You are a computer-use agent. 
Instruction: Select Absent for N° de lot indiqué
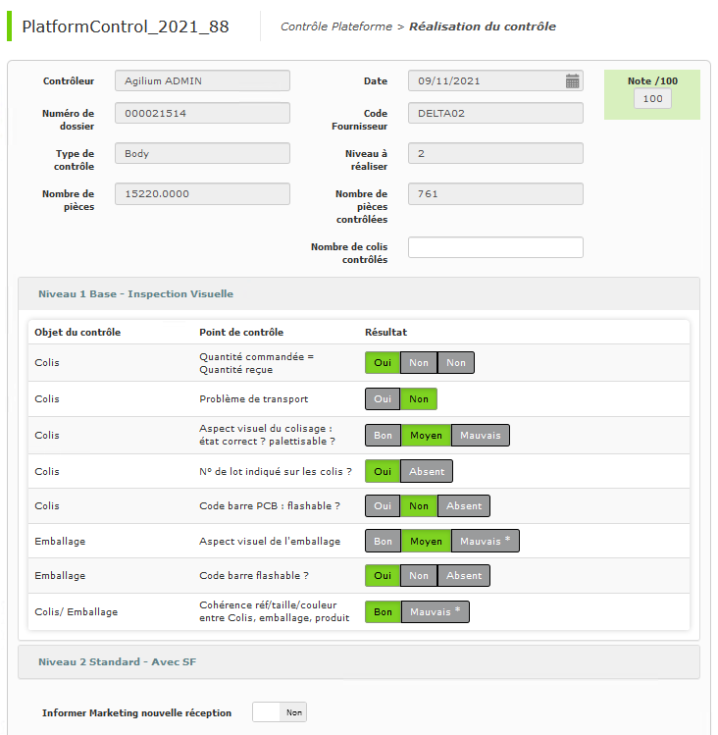tap(427, 471)
